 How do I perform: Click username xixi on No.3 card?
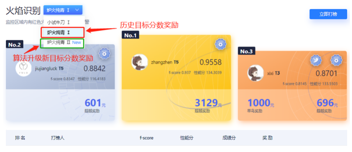[270, 73]
